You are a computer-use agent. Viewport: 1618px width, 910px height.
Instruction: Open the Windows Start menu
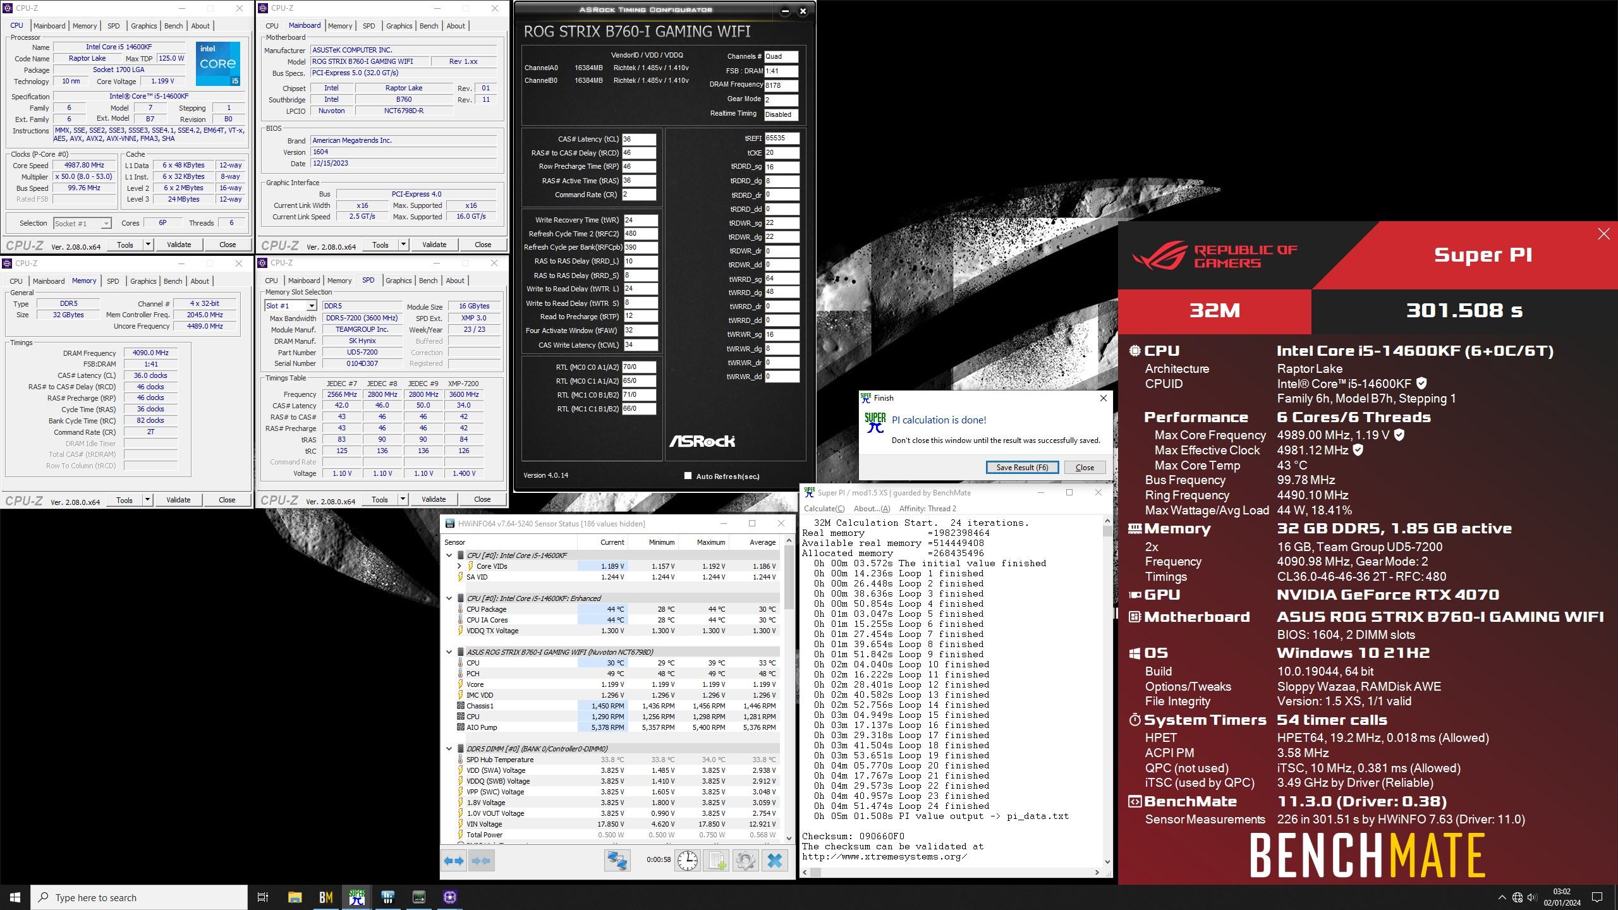(15, 897)
